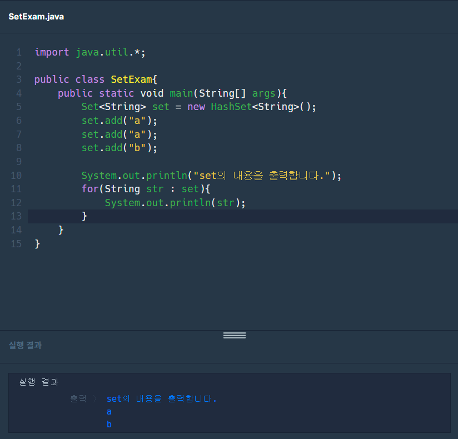The height and width of the screenshot is (439, 458).
Task: Click line number 5 in gutter
Action: coord(19,107)
